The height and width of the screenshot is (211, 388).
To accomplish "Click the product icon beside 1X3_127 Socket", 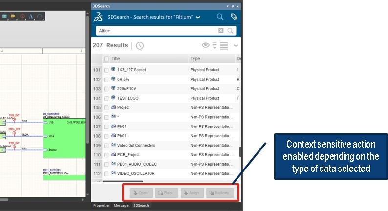I will [x=113, y=69].
